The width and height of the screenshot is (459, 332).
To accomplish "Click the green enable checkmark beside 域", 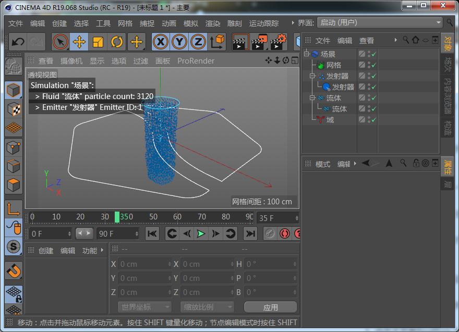I will click(x=375, y=119).
